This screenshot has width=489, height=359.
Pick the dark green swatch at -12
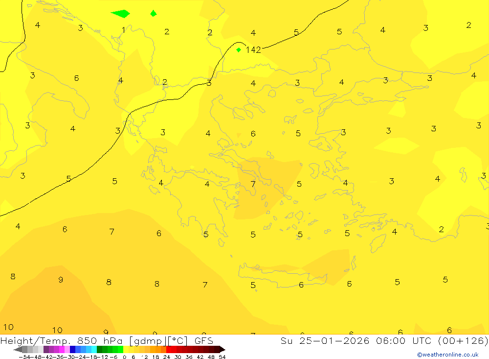pyautogui.click(x=99, y=349)
